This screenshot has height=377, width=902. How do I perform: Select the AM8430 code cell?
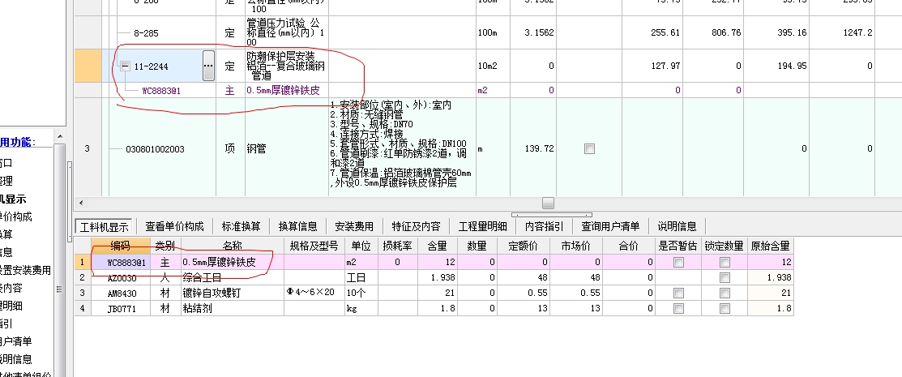pos(121,293)
